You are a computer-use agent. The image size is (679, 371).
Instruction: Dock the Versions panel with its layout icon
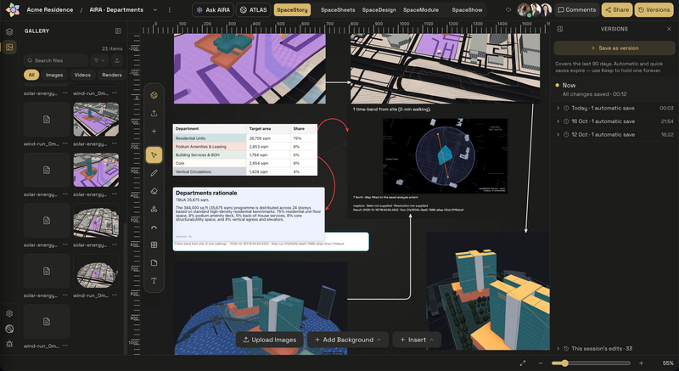pos(560,29)
